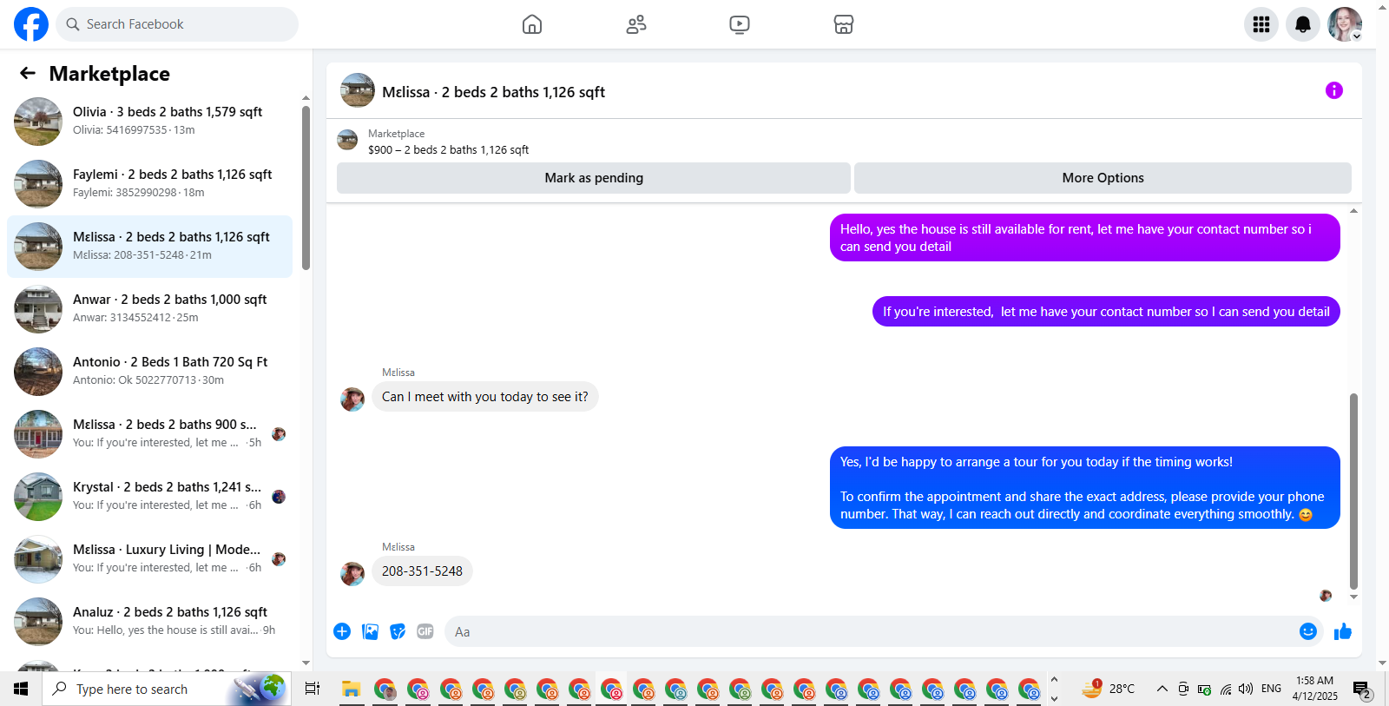The height and width of the screenshot is (706, 1389).
Task: Open the GIF picker
Action: tap(425, 631)
